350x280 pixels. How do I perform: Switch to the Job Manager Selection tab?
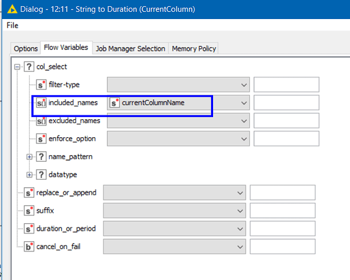click(130, 49)
